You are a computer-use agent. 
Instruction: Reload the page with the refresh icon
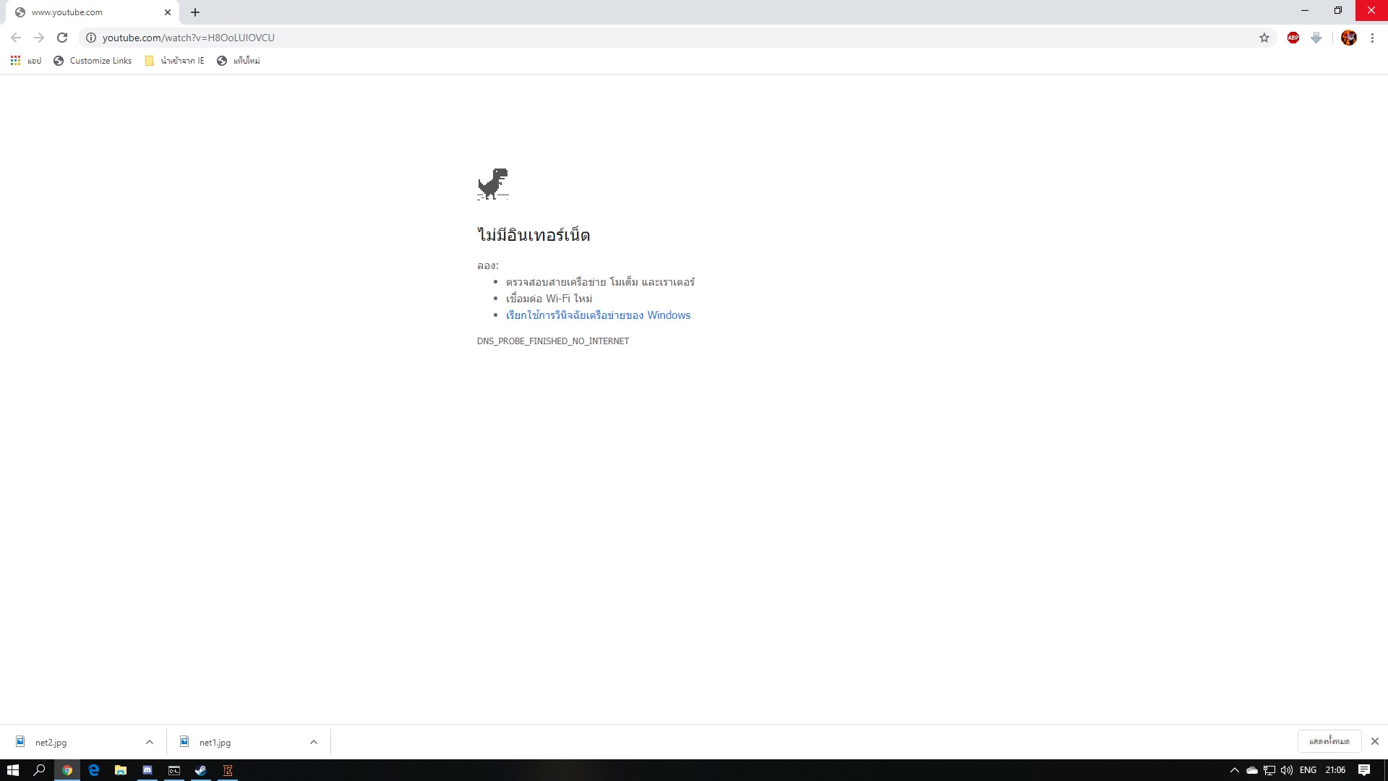pyautogui.click(x=62, y=38)
